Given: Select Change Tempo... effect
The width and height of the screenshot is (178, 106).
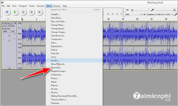Looking at the screenshot, I should click(74, 32).
